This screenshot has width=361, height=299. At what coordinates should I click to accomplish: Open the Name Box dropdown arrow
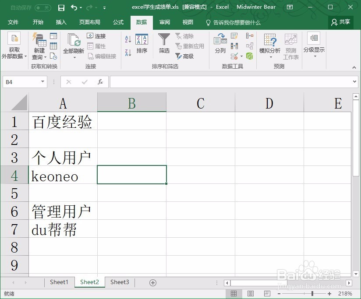tap(42, 82)
